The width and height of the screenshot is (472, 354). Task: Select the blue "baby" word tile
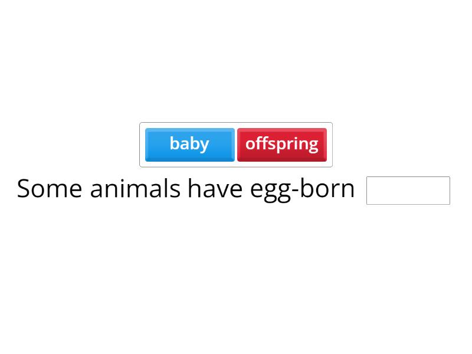pos(189,144)
